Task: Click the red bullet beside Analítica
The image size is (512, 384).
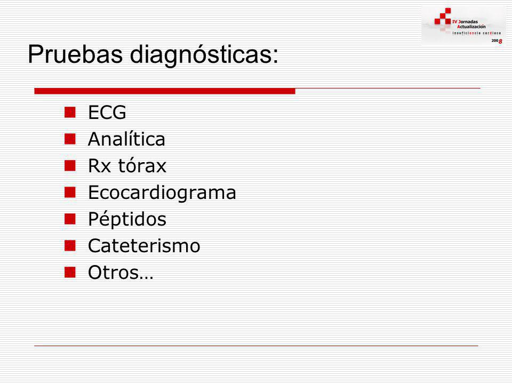Action: pos(70,139)
